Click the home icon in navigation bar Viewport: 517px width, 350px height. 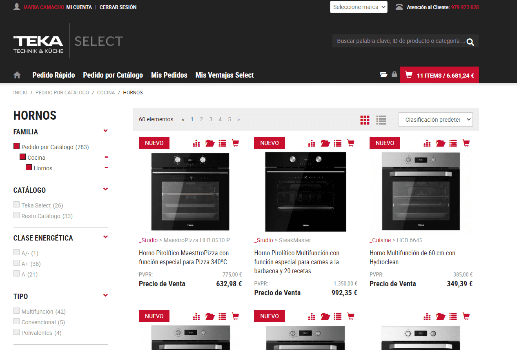[x=17, y=75]
